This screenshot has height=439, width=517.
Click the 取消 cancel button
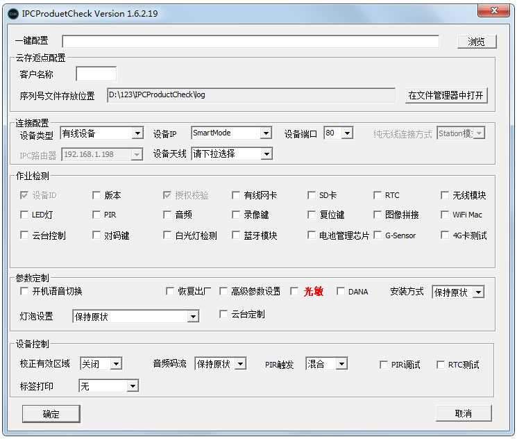(x=463, y=413)
